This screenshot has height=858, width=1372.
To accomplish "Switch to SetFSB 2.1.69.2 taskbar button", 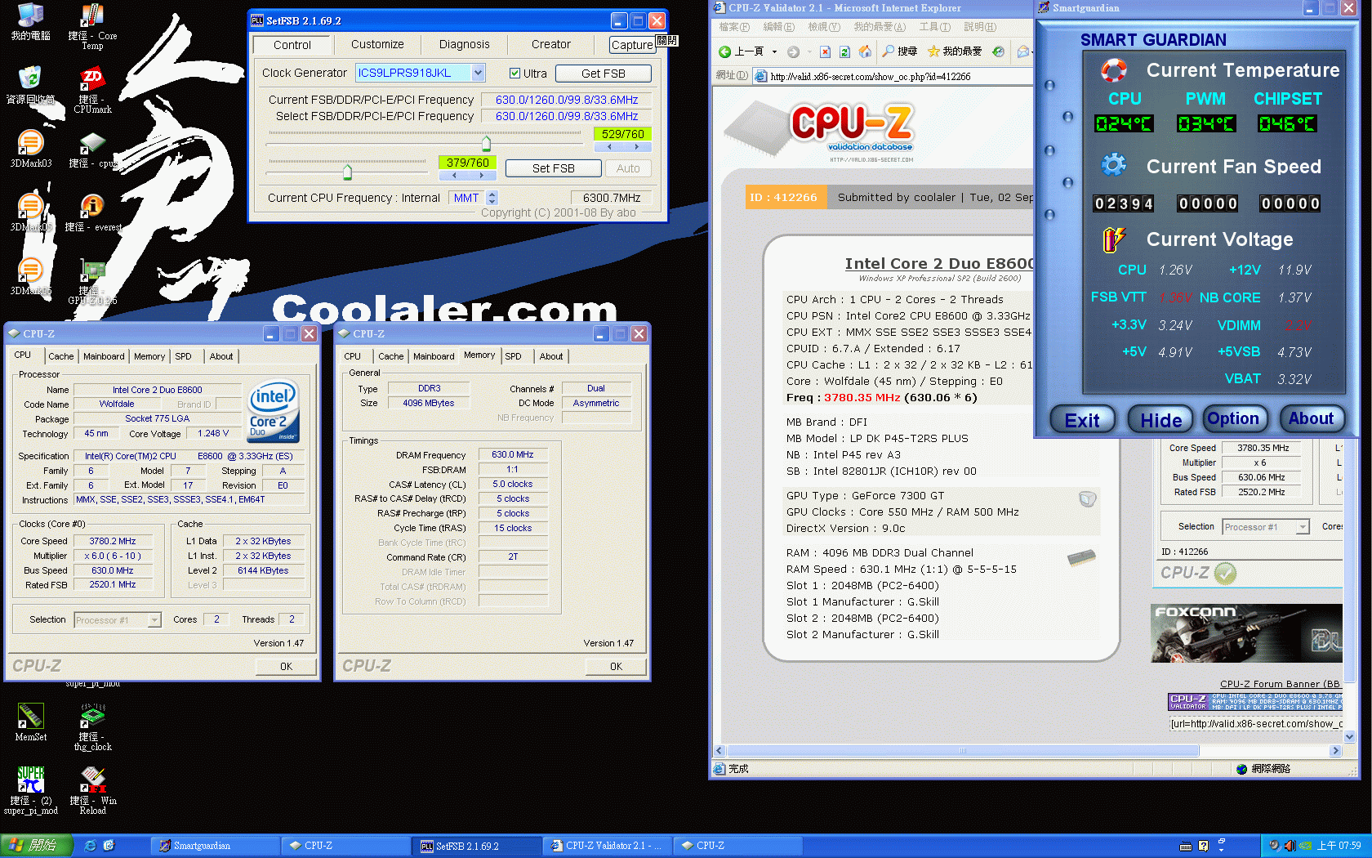I will [477, 846].
